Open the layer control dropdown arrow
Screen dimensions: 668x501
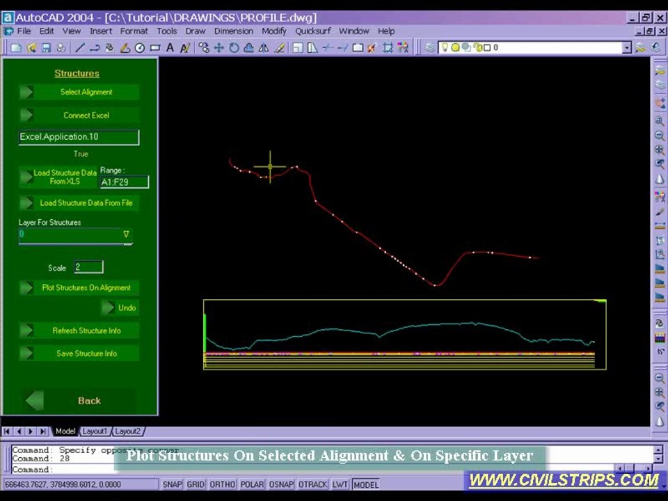tap(626, 48)
